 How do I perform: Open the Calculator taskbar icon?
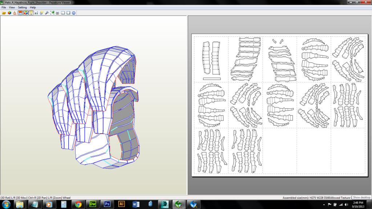click(x=64, y=204)
